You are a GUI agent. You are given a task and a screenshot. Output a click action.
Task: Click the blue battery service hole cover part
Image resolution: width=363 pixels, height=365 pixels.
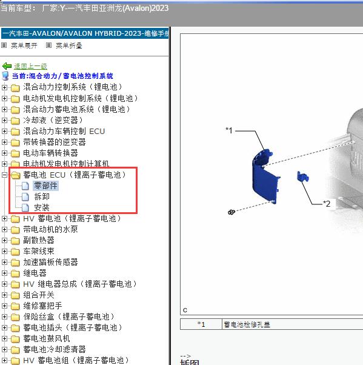266,177
